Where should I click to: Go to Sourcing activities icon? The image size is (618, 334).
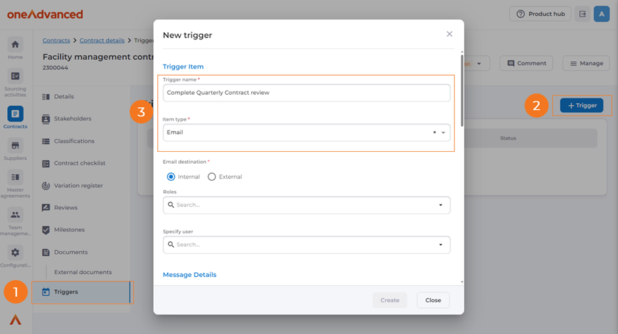click(x=15, y=77)
